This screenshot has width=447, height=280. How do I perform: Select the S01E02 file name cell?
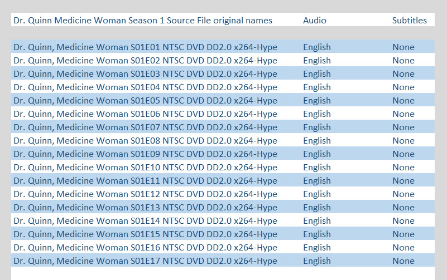[x=146, y=61]
